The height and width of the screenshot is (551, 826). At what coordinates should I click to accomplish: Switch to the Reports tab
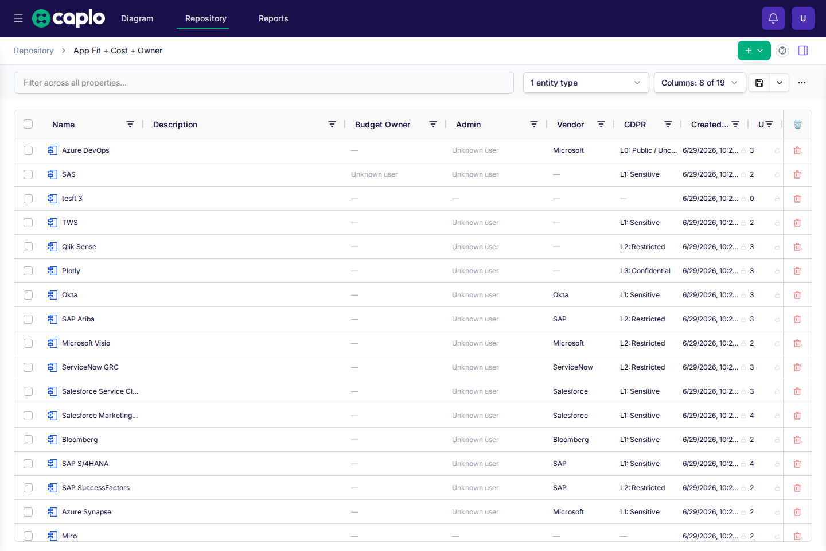[273, 18]
